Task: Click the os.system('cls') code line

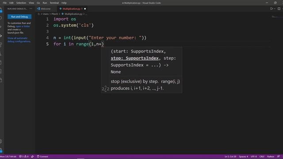Action: pyautogui.click(x=73, y=25)
